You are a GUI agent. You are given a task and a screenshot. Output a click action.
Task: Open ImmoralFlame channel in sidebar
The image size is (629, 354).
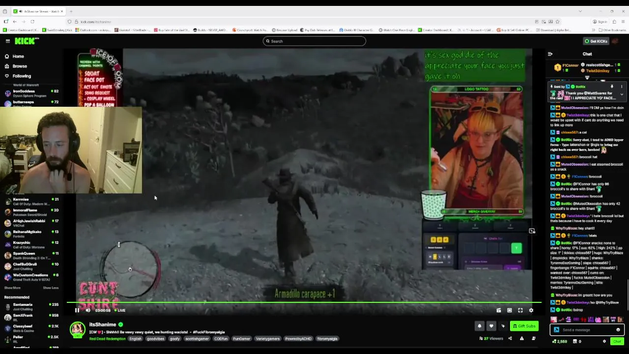tap(31, 212)
